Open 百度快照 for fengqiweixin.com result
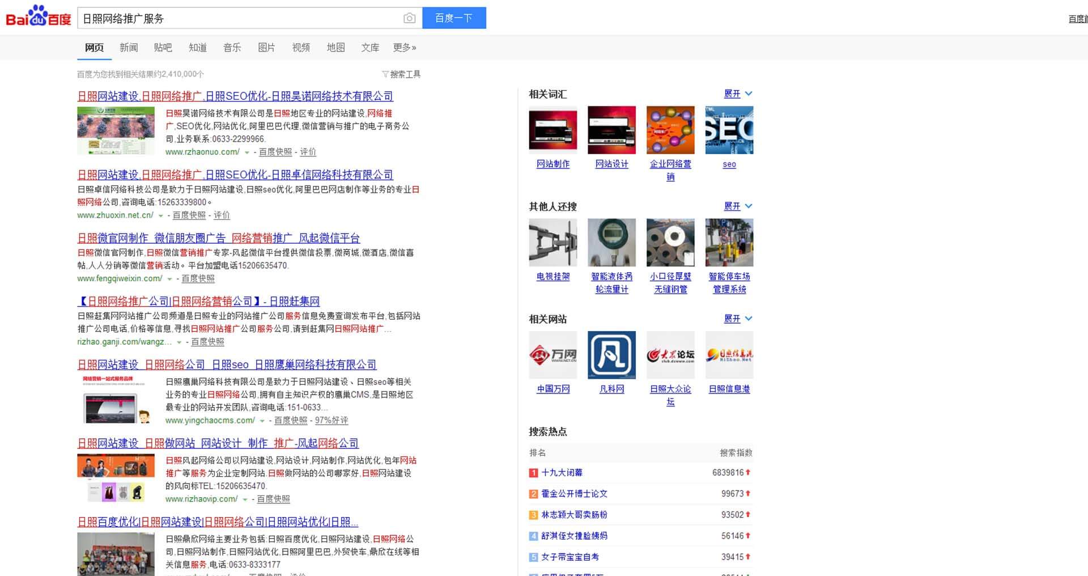 198,278
